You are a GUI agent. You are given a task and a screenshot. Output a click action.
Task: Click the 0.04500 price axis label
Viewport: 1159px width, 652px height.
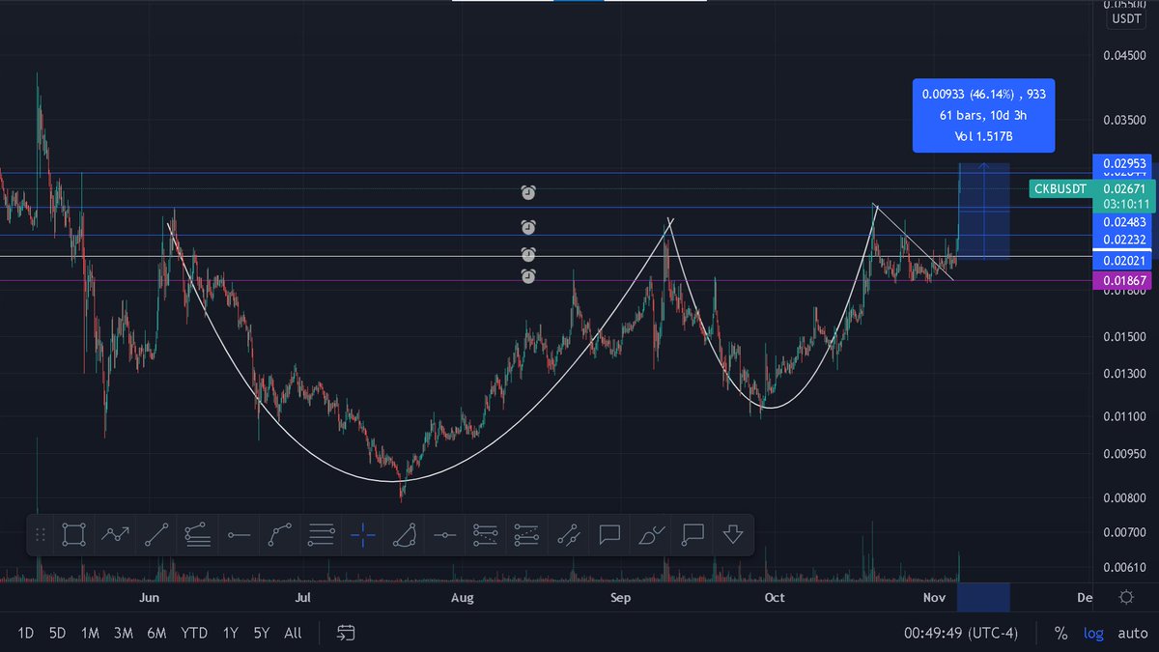1124,54
